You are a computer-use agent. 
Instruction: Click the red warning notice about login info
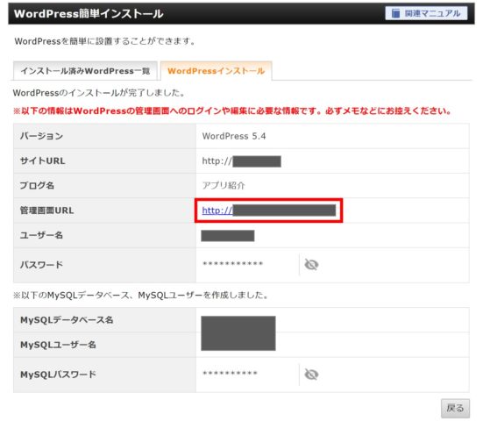tap(232, 111)
